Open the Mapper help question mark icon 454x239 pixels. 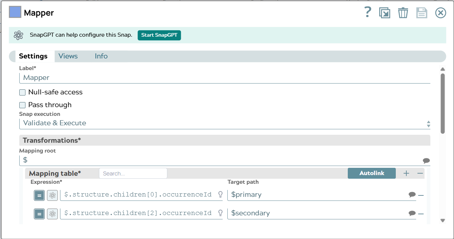[x=368, y=12]
